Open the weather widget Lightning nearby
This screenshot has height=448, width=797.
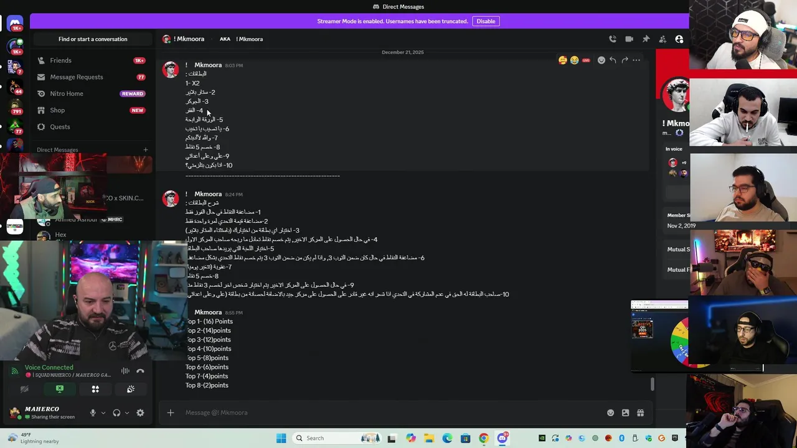click(x=34, y=438)
